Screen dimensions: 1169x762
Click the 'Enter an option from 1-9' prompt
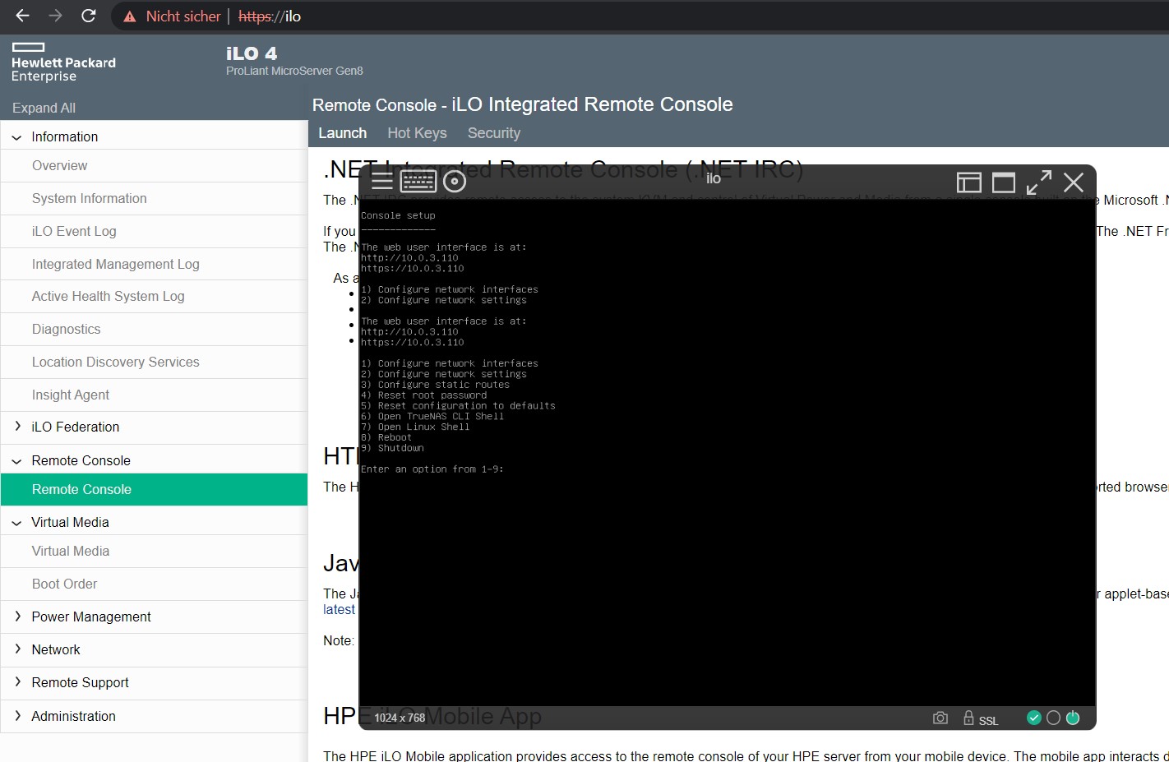point(432,469)
